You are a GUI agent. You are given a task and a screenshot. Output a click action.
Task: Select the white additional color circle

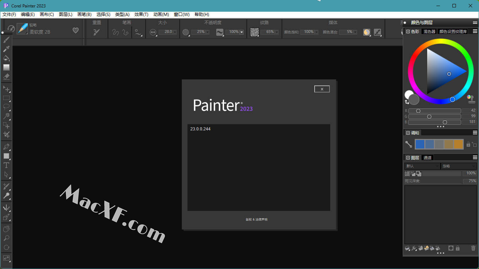tap(409, 95)
